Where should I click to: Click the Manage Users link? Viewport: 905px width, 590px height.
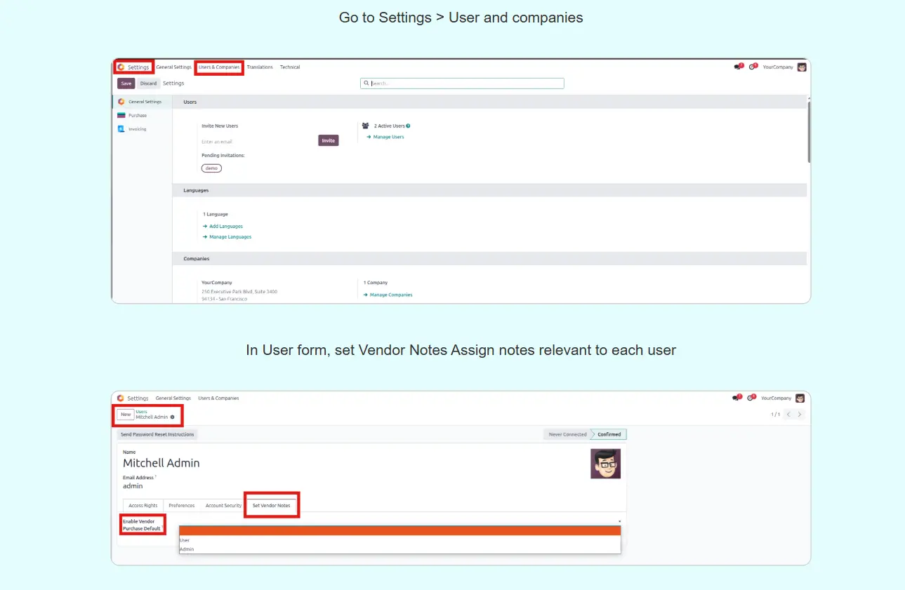pyautogui.click(x=388, y=138)
